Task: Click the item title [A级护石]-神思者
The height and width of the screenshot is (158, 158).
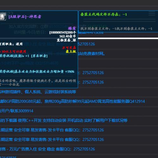Action: (25, 17)
